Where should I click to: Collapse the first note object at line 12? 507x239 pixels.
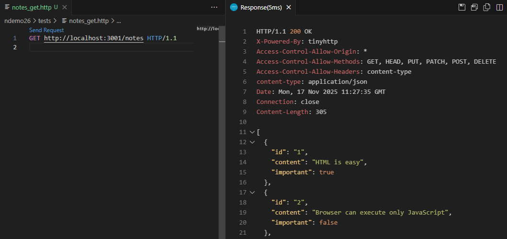point(252,142)
